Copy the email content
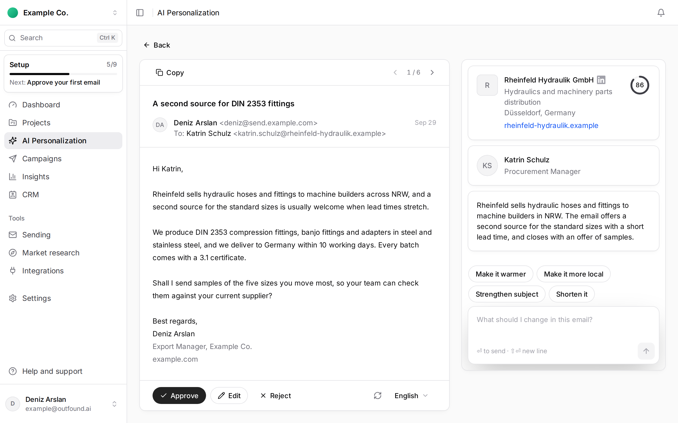The width and height of the screenshot is (678, 423). (x=170, y=72)
